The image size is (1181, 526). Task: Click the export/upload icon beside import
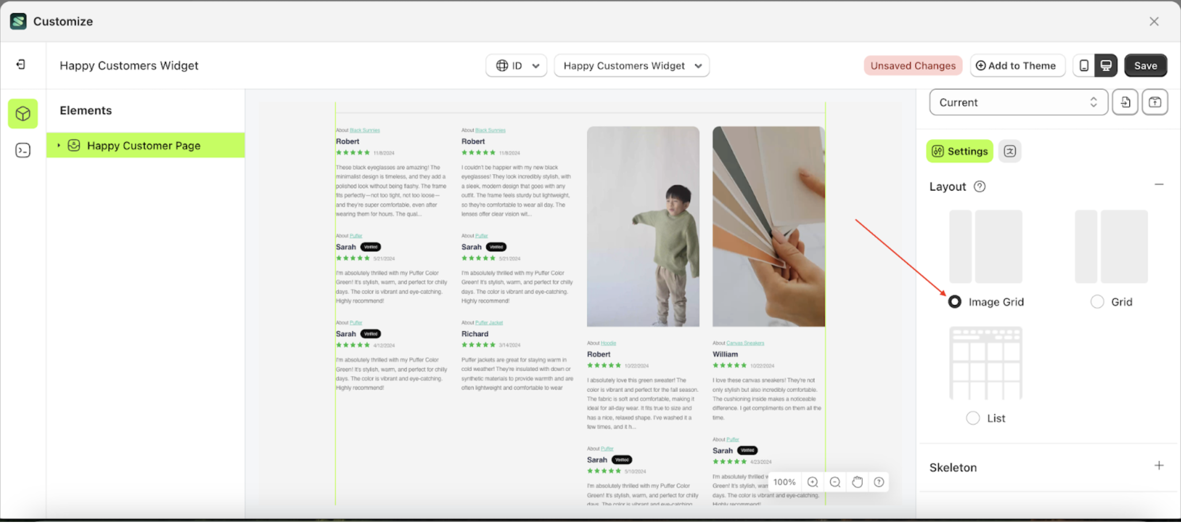point(1155,102)
